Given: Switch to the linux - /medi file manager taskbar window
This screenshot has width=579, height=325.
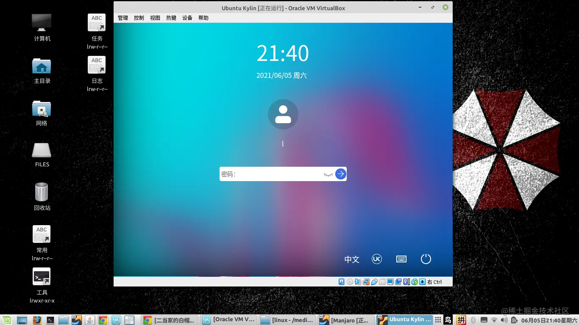Looking at the screenshot, I should click(x=287, y=320).
